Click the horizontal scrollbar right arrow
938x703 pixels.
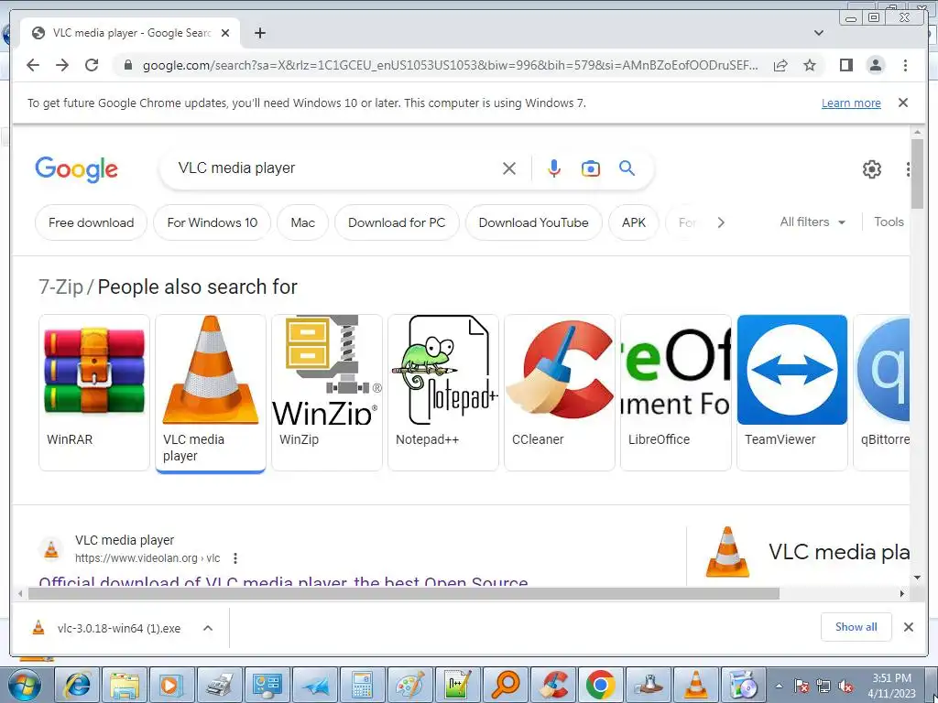pyautogui.click(x=902, y=593)
